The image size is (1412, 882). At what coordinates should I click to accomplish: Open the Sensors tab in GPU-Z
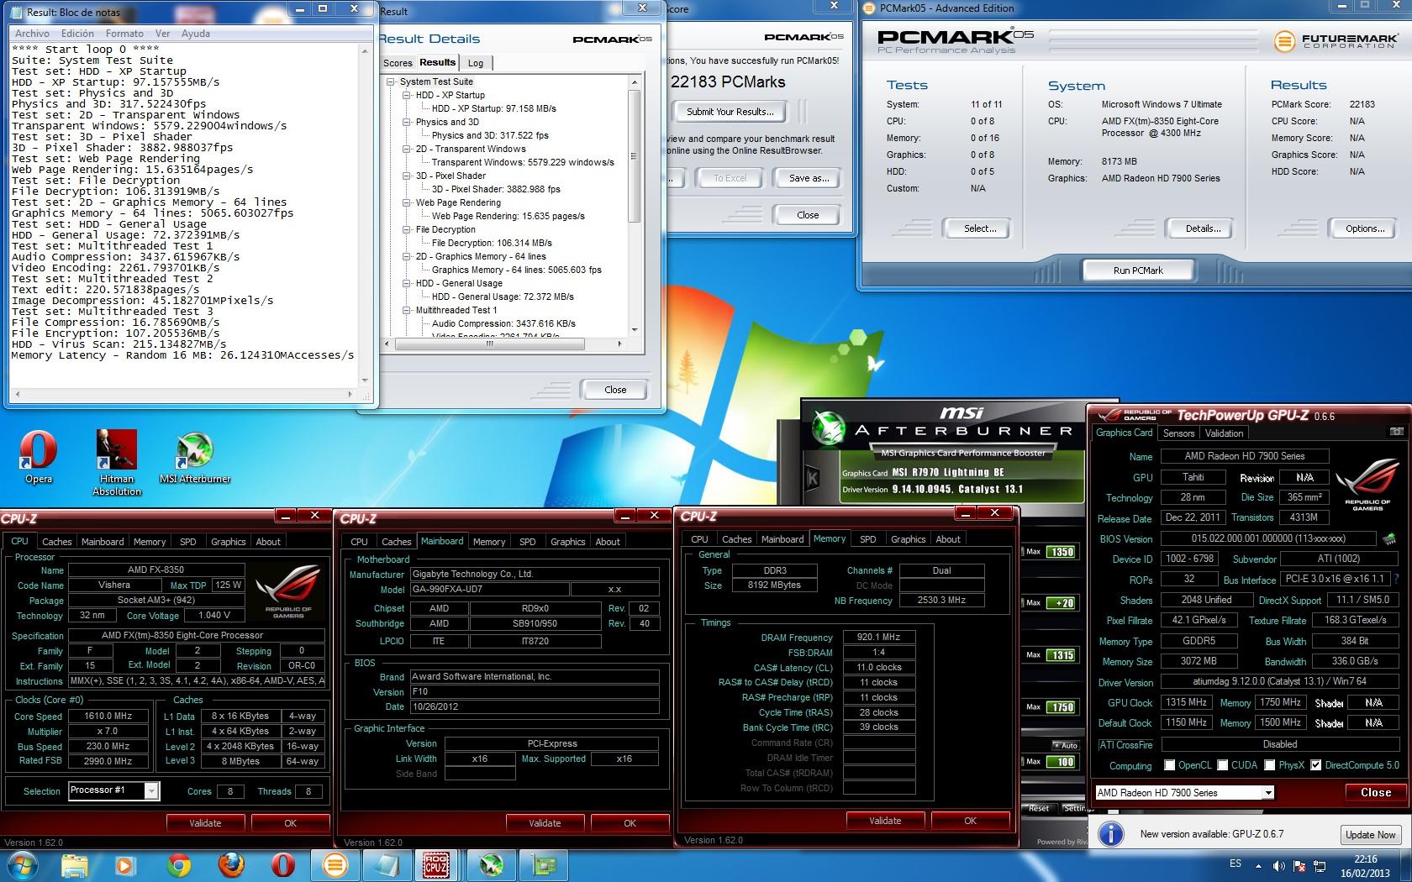(1178, 433)
